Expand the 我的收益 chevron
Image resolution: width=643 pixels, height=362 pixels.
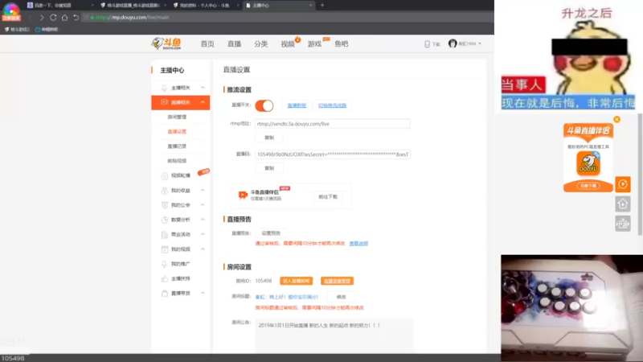(203, 191)
